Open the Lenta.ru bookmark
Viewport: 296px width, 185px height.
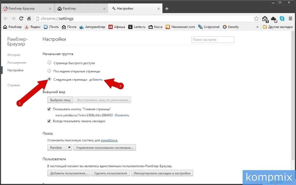[x=137, y=27]
